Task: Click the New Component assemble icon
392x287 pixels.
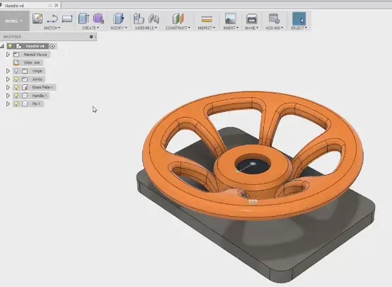Action: pos(139,19)
